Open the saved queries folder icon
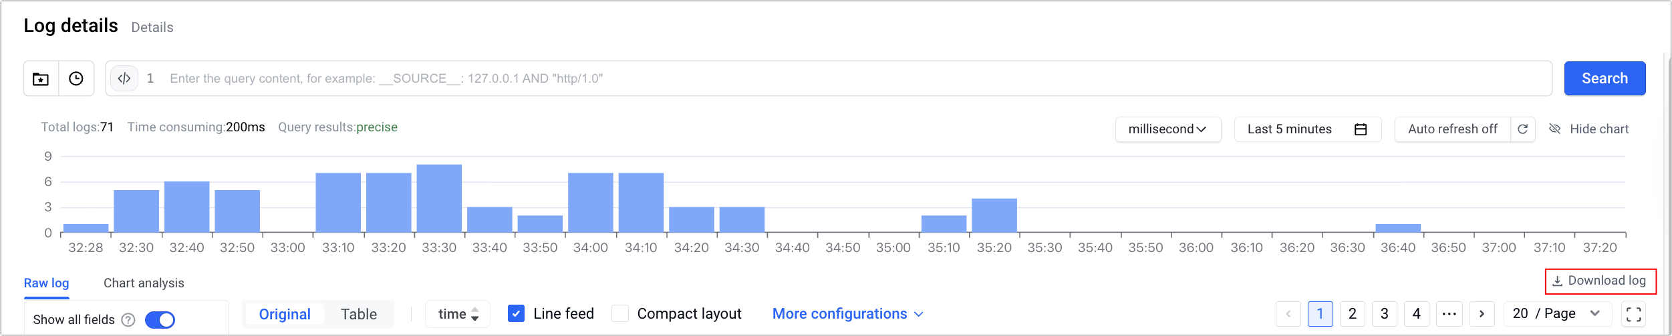This screenshot has height=336, width=1672. 41,79
